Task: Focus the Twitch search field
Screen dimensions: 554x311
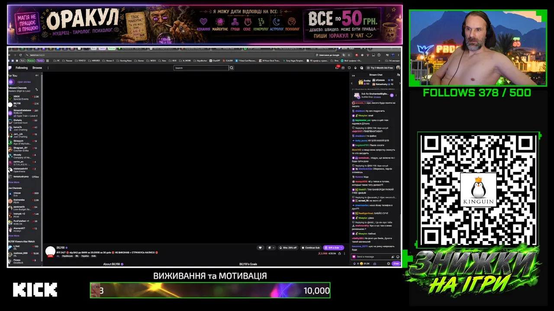Action: point(201,68)
